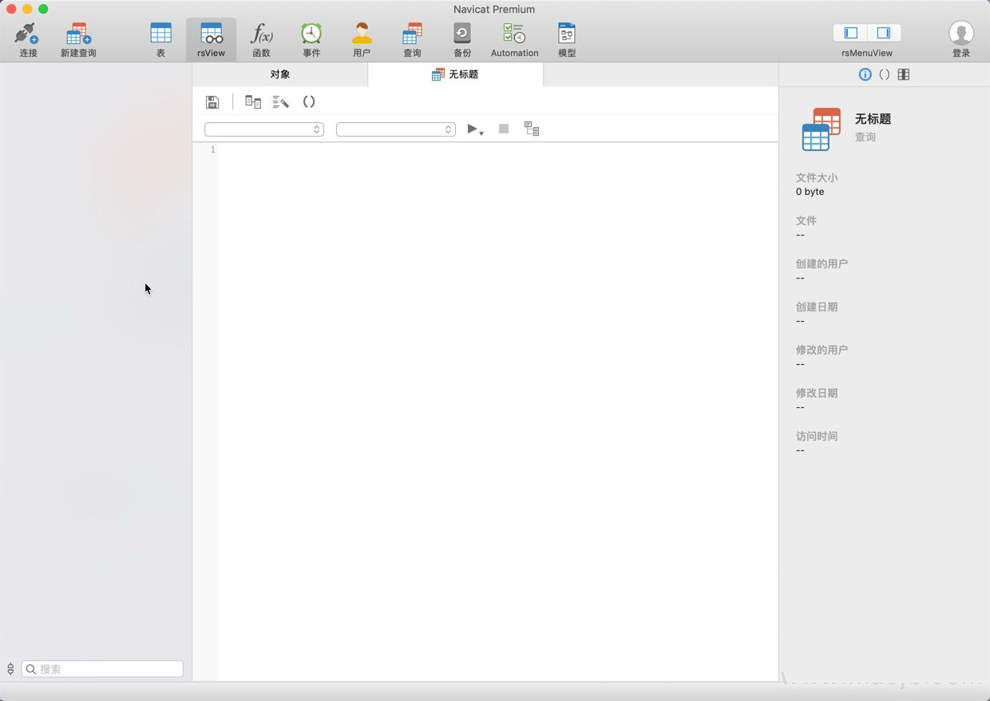Click the 无标题 title in info panel

tap(873, 119)
